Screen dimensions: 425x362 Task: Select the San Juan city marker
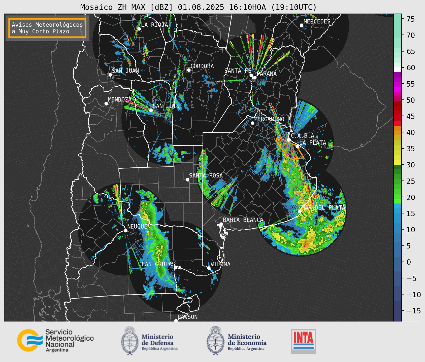coord(110,75)
